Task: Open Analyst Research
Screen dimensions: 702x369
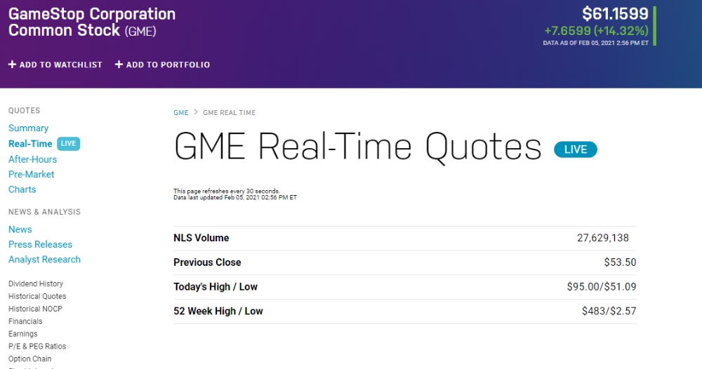Action: (44, 260)
